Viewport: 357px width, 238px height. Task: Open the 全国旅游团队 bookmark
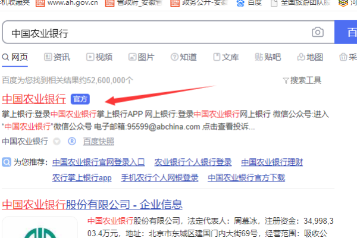pyautogui.click(x=300, y=3)
